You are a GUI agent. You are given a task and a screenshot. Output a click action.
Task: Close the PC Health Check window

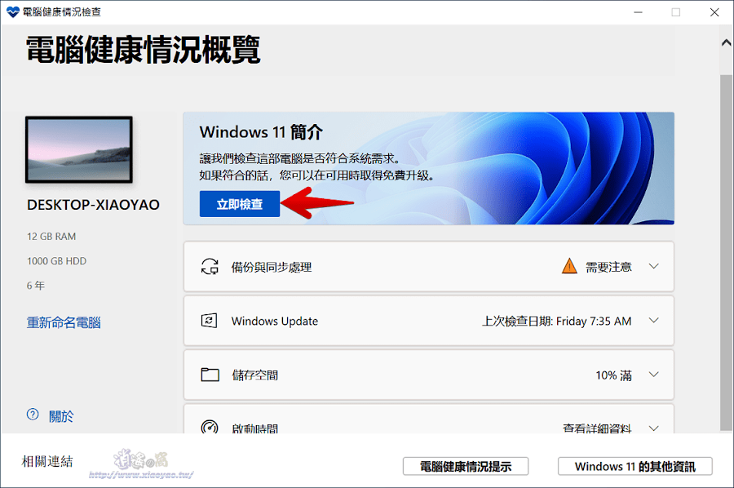tap(714, 12)
